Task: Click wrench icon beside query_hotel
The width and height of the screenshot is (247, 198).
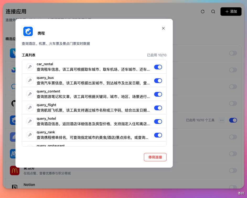Action: [30, 121]
